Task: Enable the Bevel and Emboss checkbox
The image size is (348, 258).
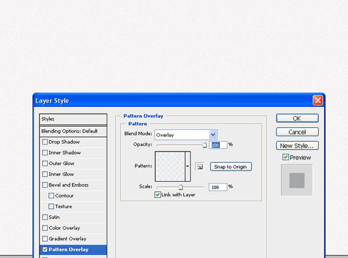Action: coord(45,185)
